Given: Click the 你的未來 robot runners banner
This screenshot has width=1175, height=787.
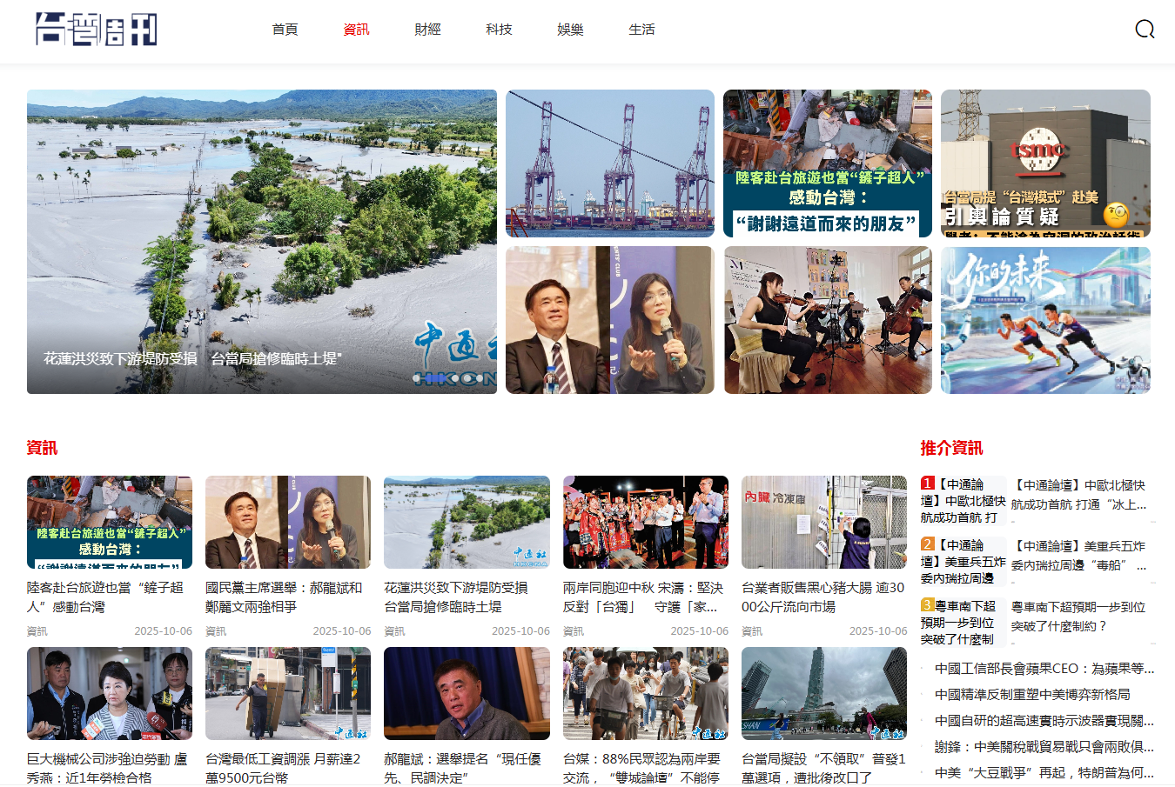Looking at the screenshot, I should click(1045, 320).
